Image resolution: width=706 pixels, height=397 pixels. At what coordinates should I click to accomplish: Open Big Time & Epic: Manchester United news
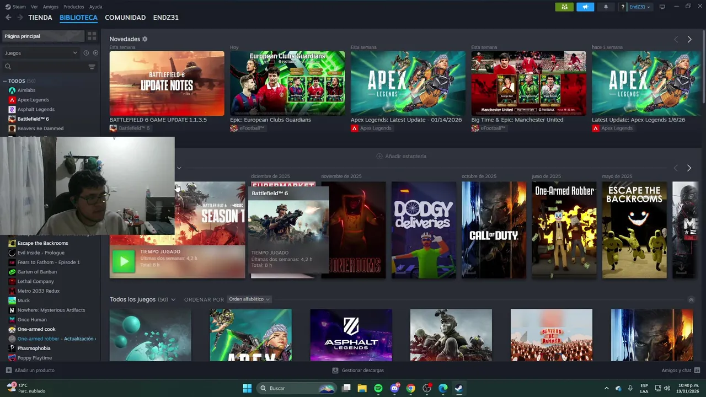point(528,83)
